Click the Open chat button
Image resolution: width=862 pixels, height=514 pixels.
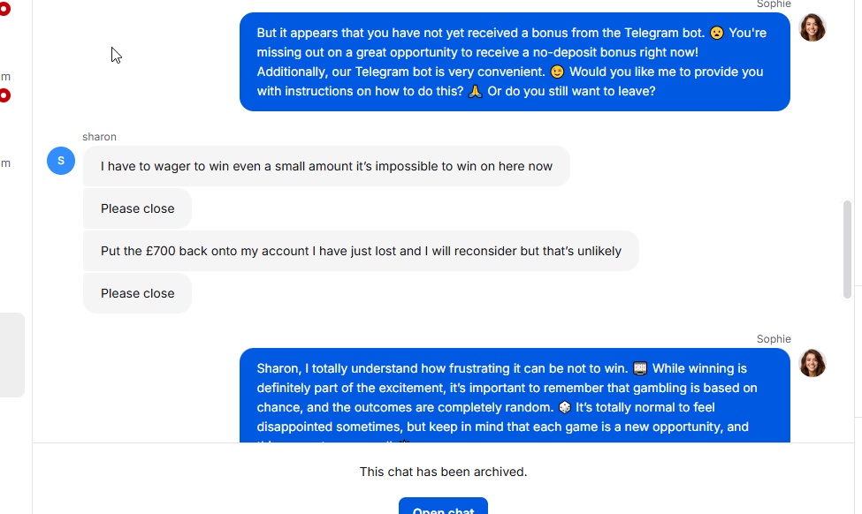tap(443, 506)
